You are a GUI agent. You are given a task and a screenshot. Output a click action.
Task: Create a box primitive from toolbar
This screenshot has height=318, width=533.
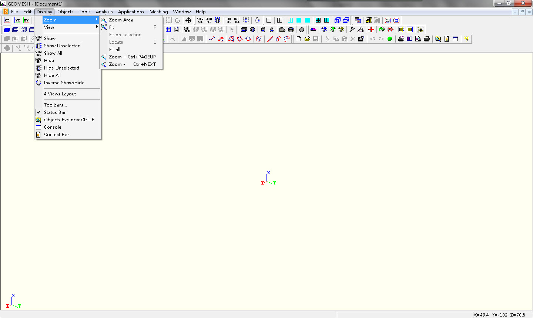pos(244,30)
